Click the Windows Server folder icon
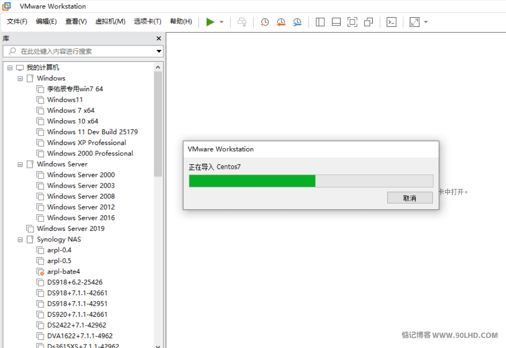 (30, 164)
